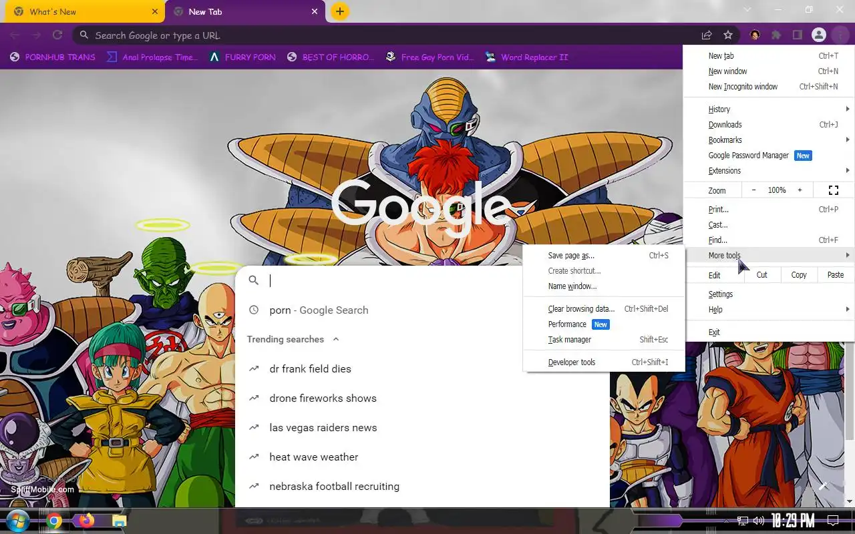Screen dimensions: 855x534
Task: Click the profile avatar icon
Action: coord(819,35)
